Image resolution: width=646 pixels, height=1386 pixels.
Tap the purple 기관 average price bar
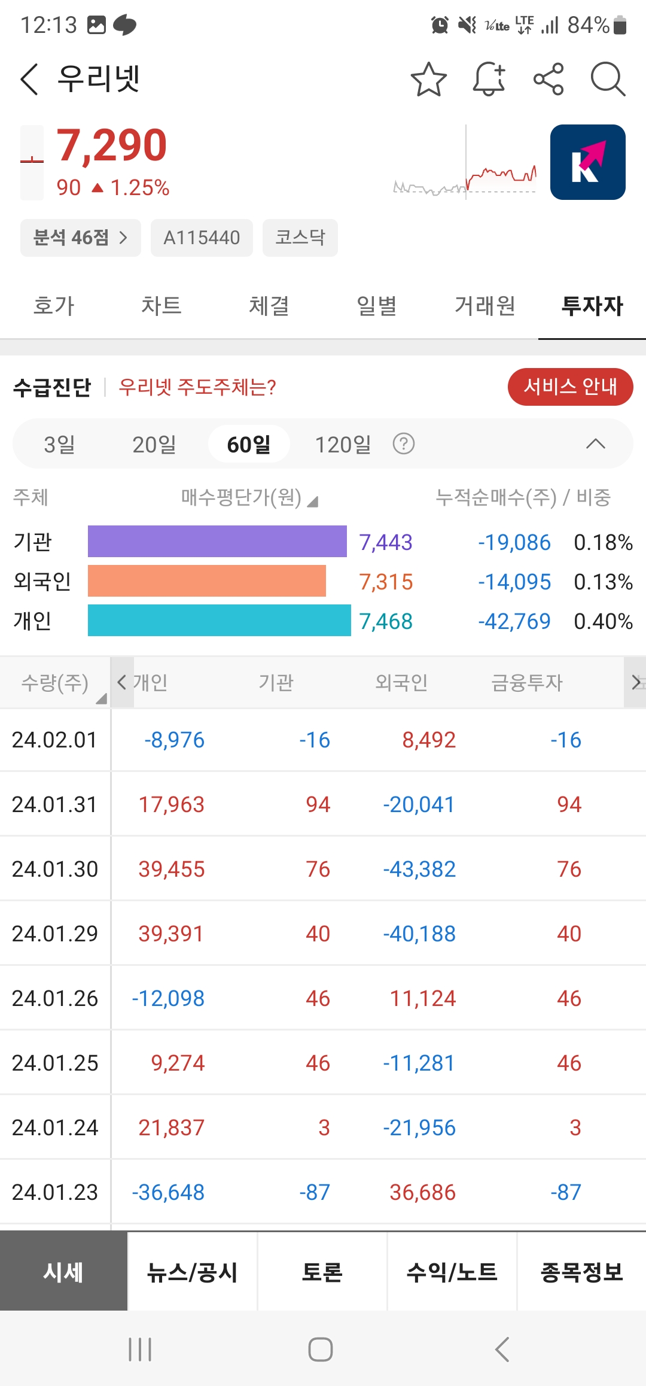[217, 542]
